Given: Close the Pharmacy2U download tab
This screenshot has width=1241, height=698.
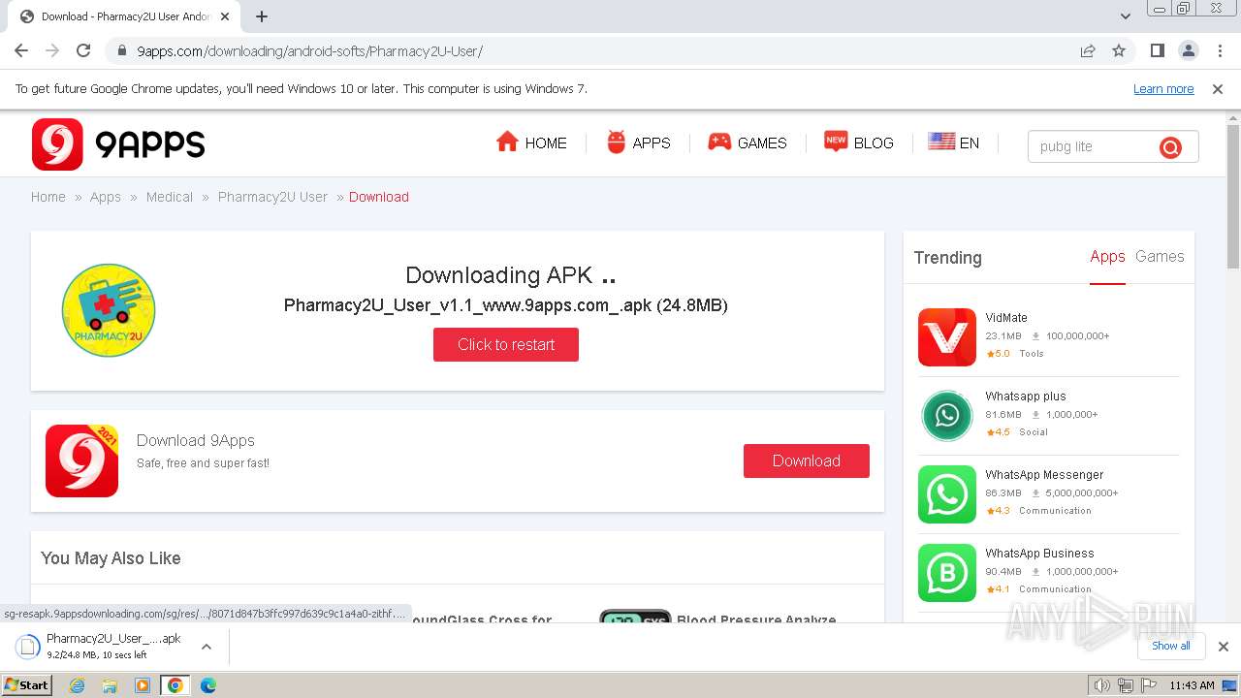Looking at the screenshot, I should pos(225,16).
